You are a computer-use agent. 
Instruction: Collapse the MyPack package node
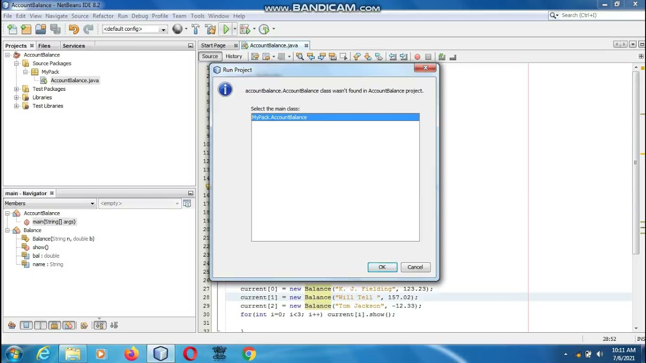[x=25, y=72]
